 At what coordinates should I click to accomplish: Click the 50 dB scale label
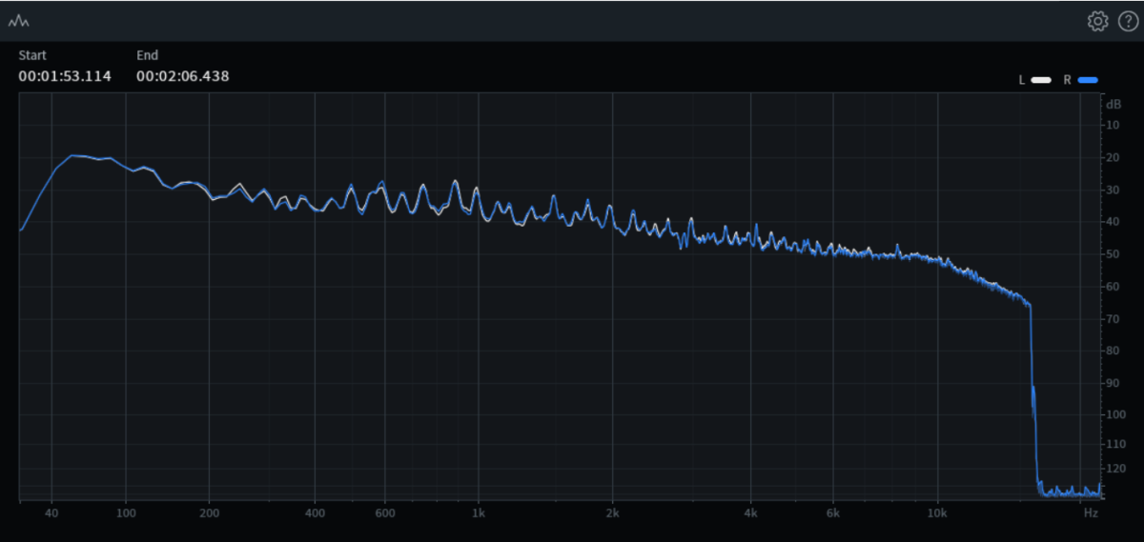(x=1113, y=254)
